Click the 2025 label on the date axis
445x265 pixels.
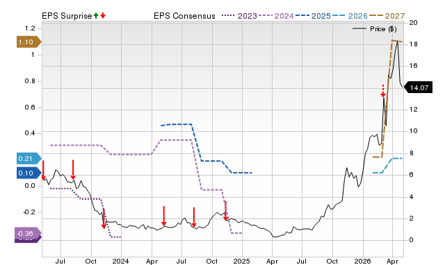click(241, 261)
